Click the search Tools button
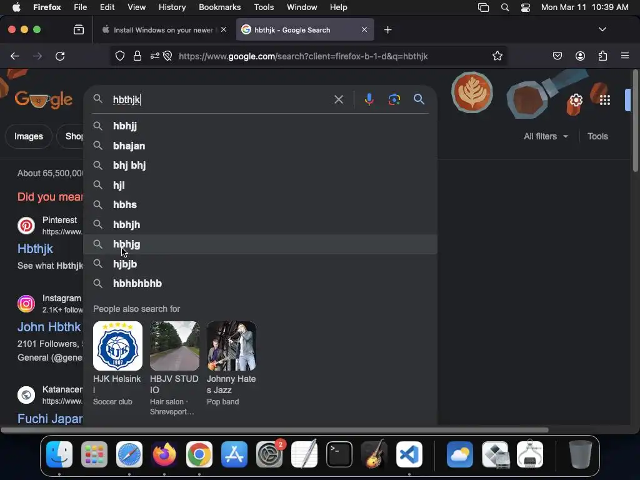640x480 pixels. [597, 136]
